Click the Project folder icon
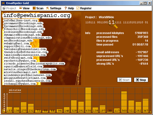Screen dimensions: 153x115 pyautogui.click(x=4, y=8)
